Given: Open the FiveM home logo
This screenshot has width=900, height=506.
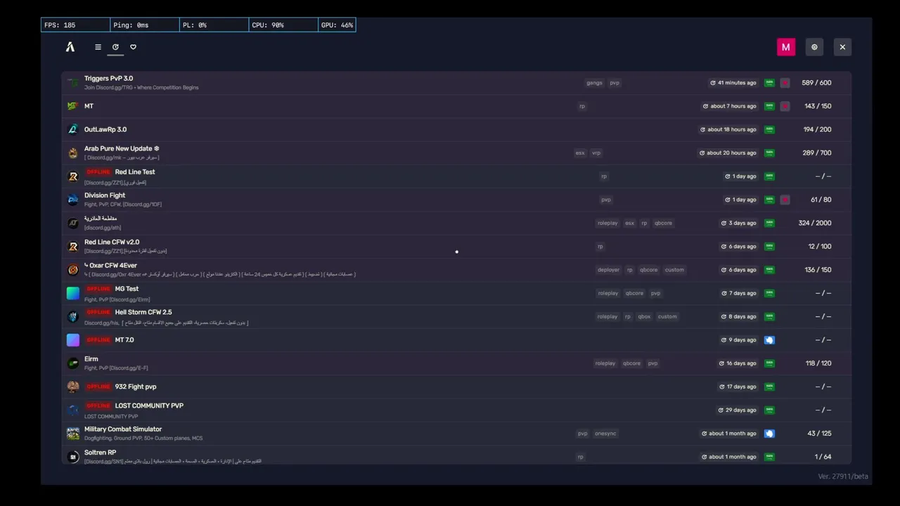Looking at the screenshot, I should coord(70,47).
